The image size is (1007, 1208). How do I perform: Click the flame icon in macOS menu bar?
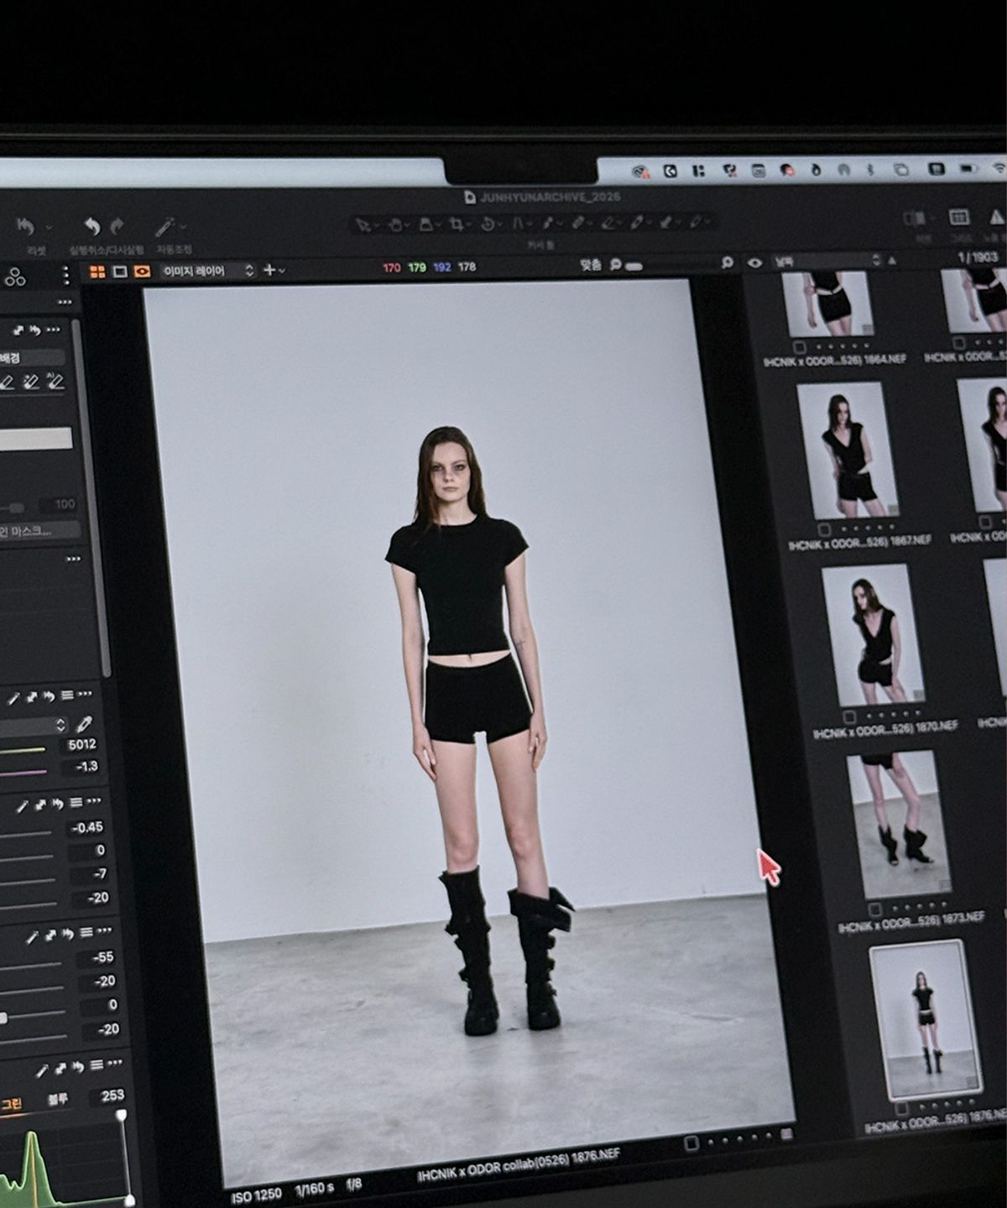(816, 170)
